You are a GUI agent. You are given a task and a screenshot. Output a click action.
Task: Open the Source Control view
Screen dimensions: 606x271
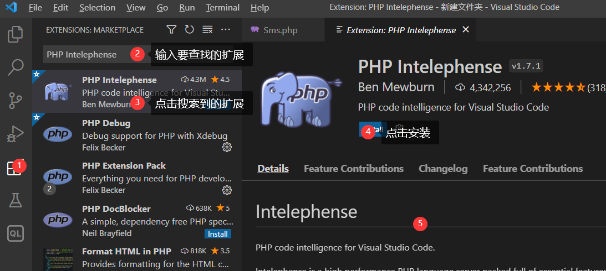[15, 101]
